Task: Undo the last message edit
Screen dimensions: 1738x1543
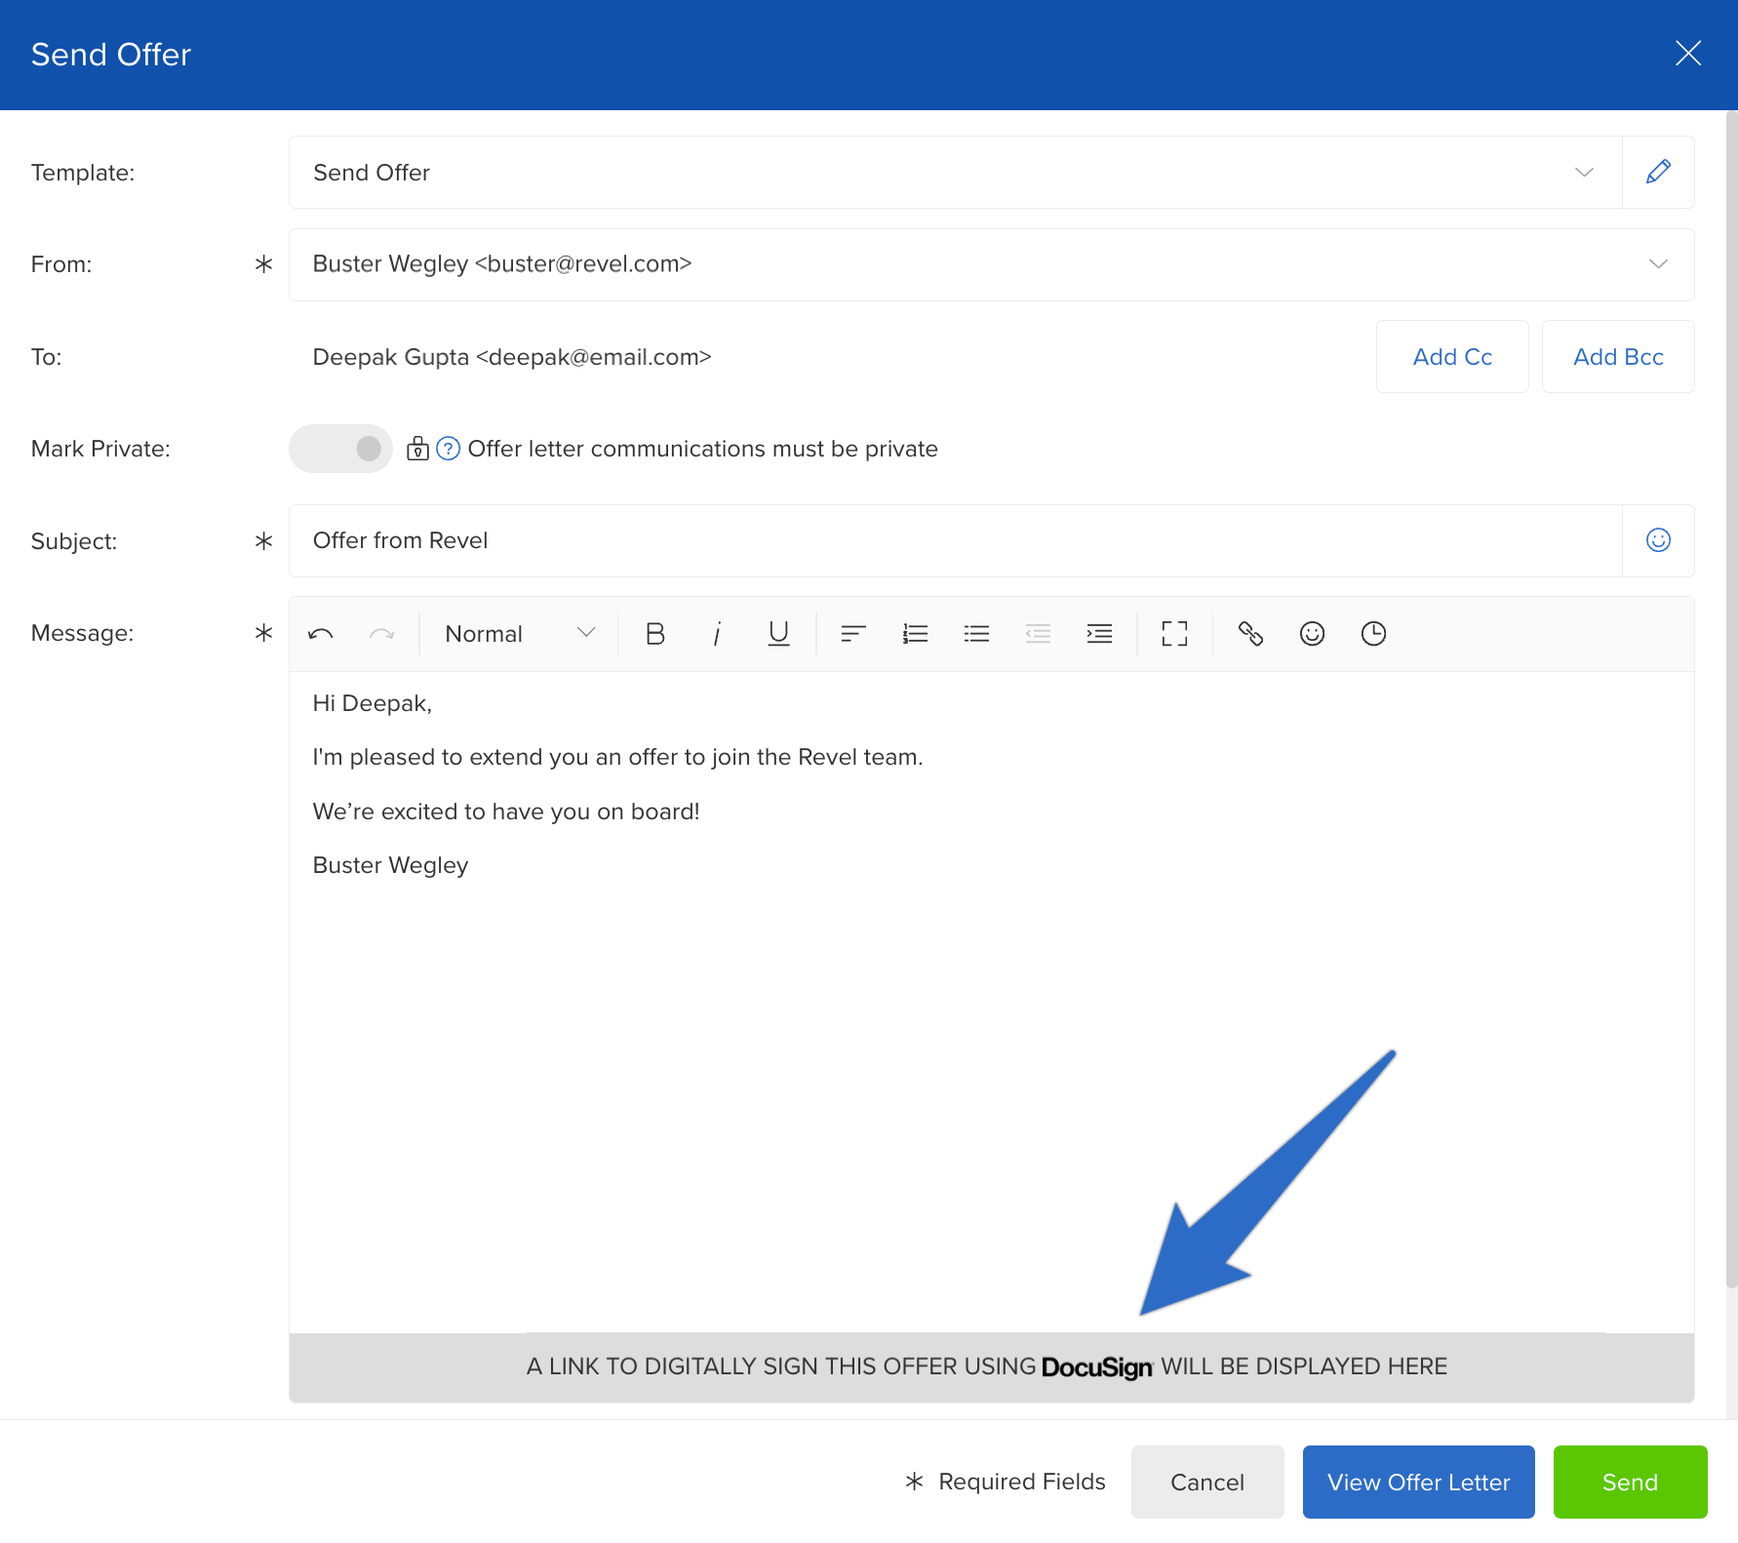Action: (x=321, y=634)
